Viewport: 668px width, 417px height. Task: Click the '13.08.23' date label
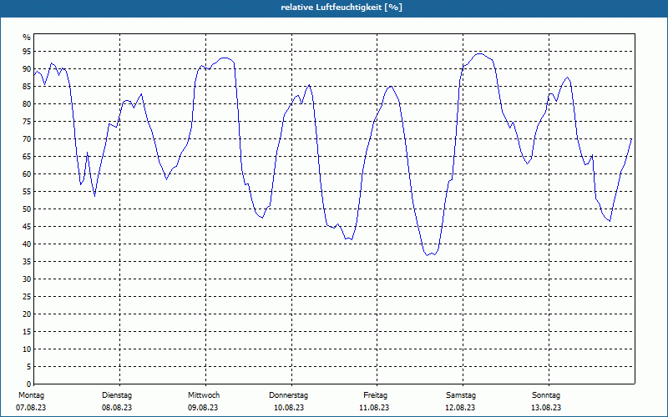click(x=546, y=408)
